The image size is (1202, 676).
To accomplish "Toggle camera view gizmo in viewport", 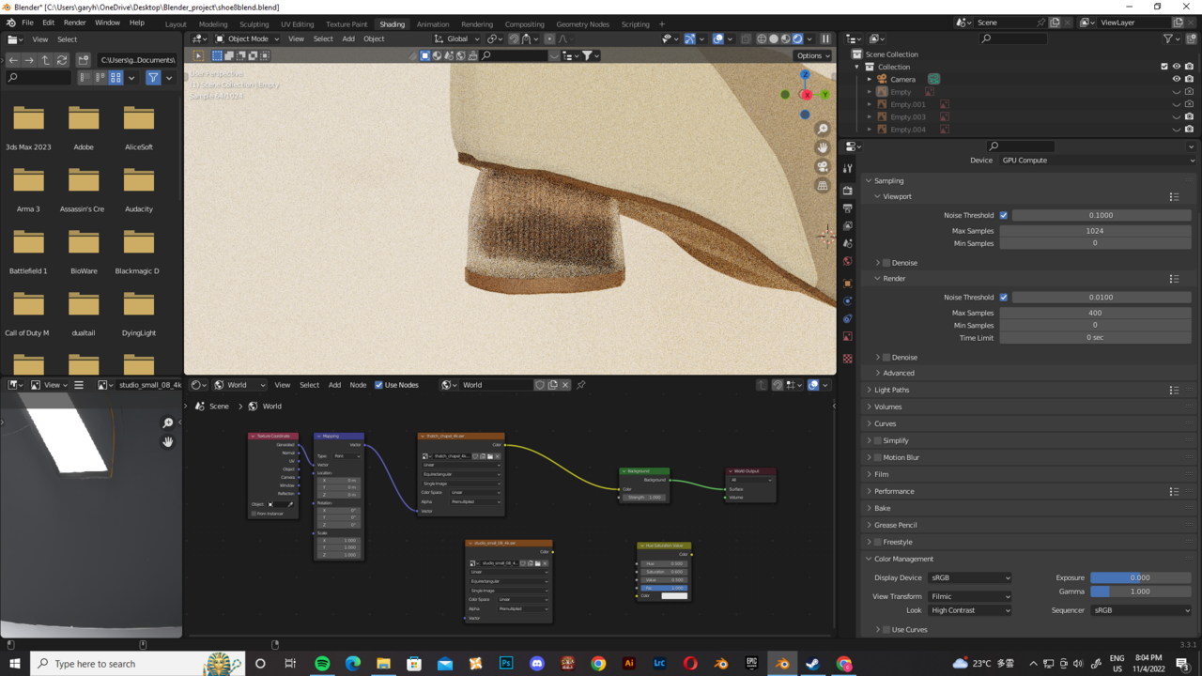I will click(823, 166).
